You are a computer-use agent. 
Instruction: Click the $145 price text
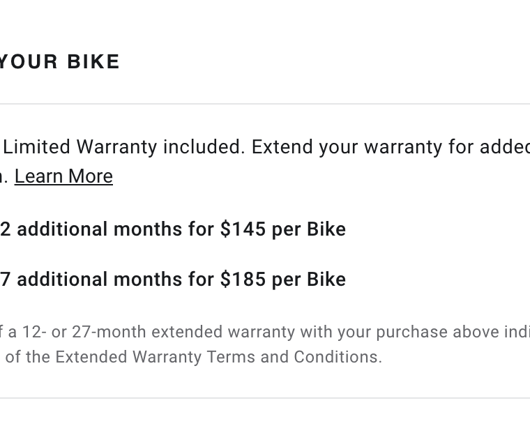point(243,229)
